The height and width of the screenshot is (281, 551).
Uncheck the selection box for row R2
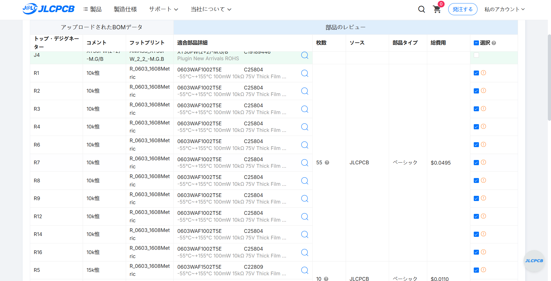(x=476, y=91)
